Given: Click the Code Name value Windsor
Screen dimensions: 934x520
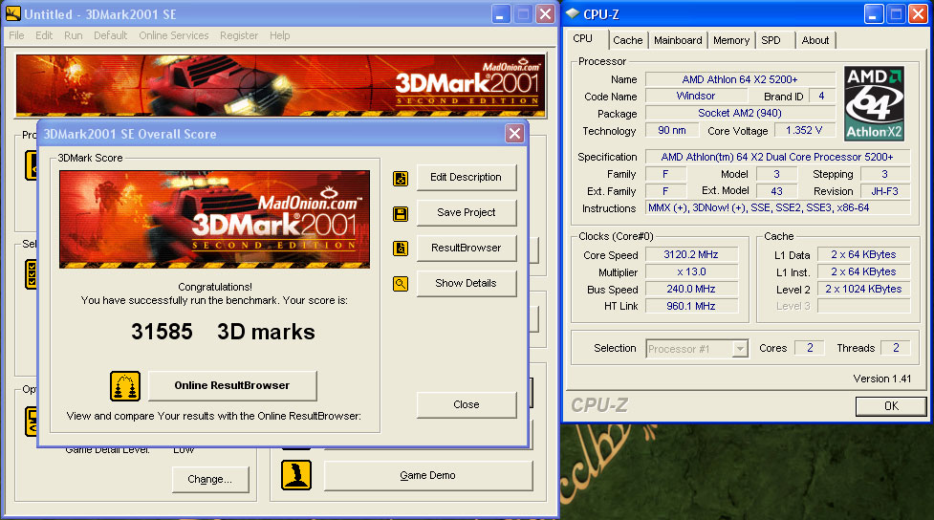Looking at the screenshot, I should pyautogui.click(x=696, y=96).
